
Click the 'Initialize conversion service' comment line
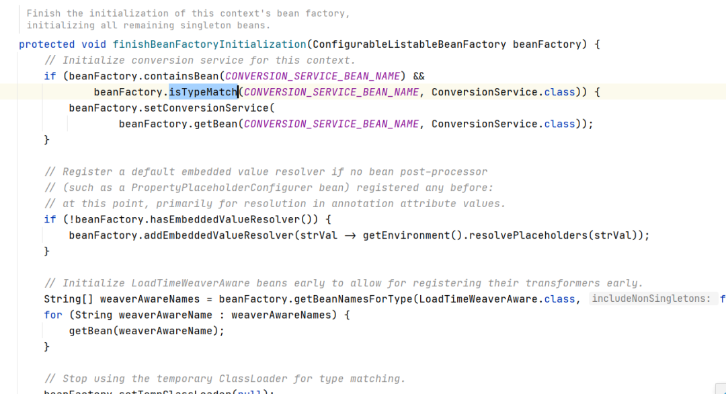(x=200, y=61)
